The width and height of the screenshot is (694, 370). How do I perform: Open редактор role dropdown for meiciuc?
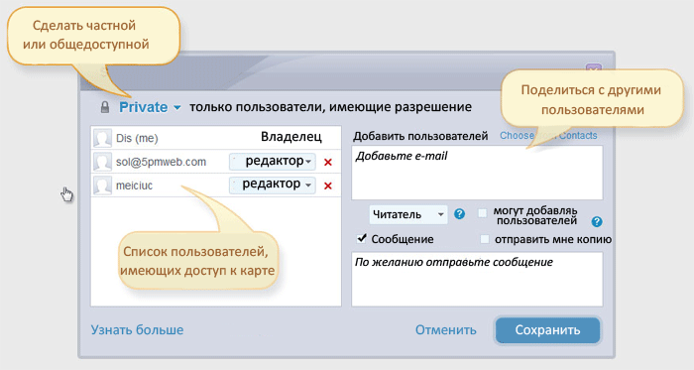pos(273,185)
